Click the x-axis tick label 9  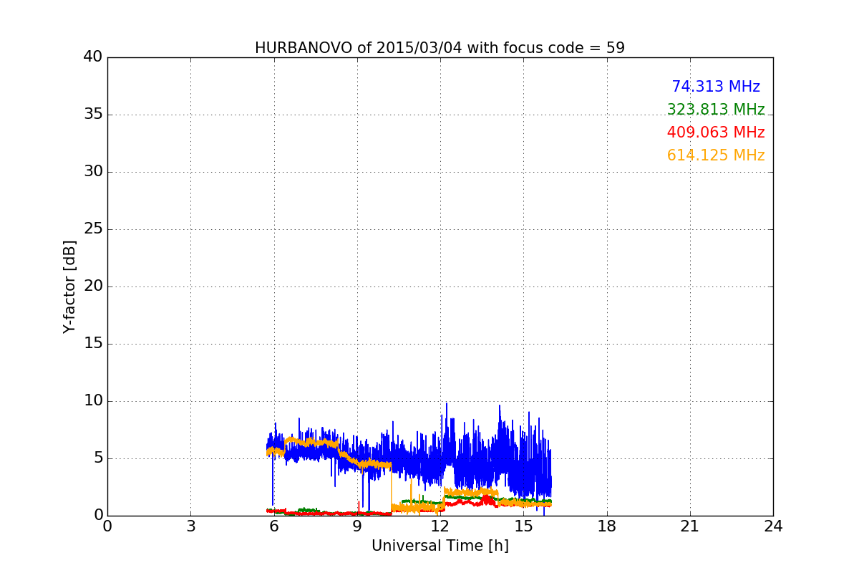tap(357, 526)
